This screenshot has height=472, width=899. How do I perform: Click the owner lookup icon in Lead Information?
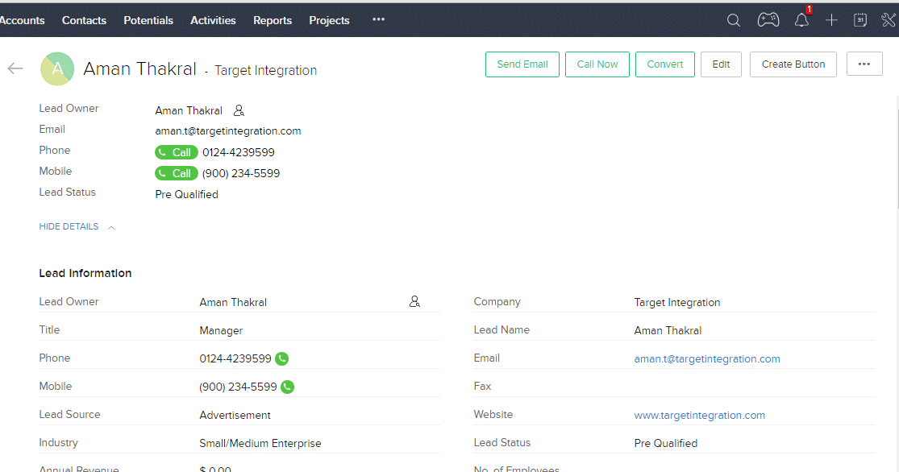tap(414, 301)
